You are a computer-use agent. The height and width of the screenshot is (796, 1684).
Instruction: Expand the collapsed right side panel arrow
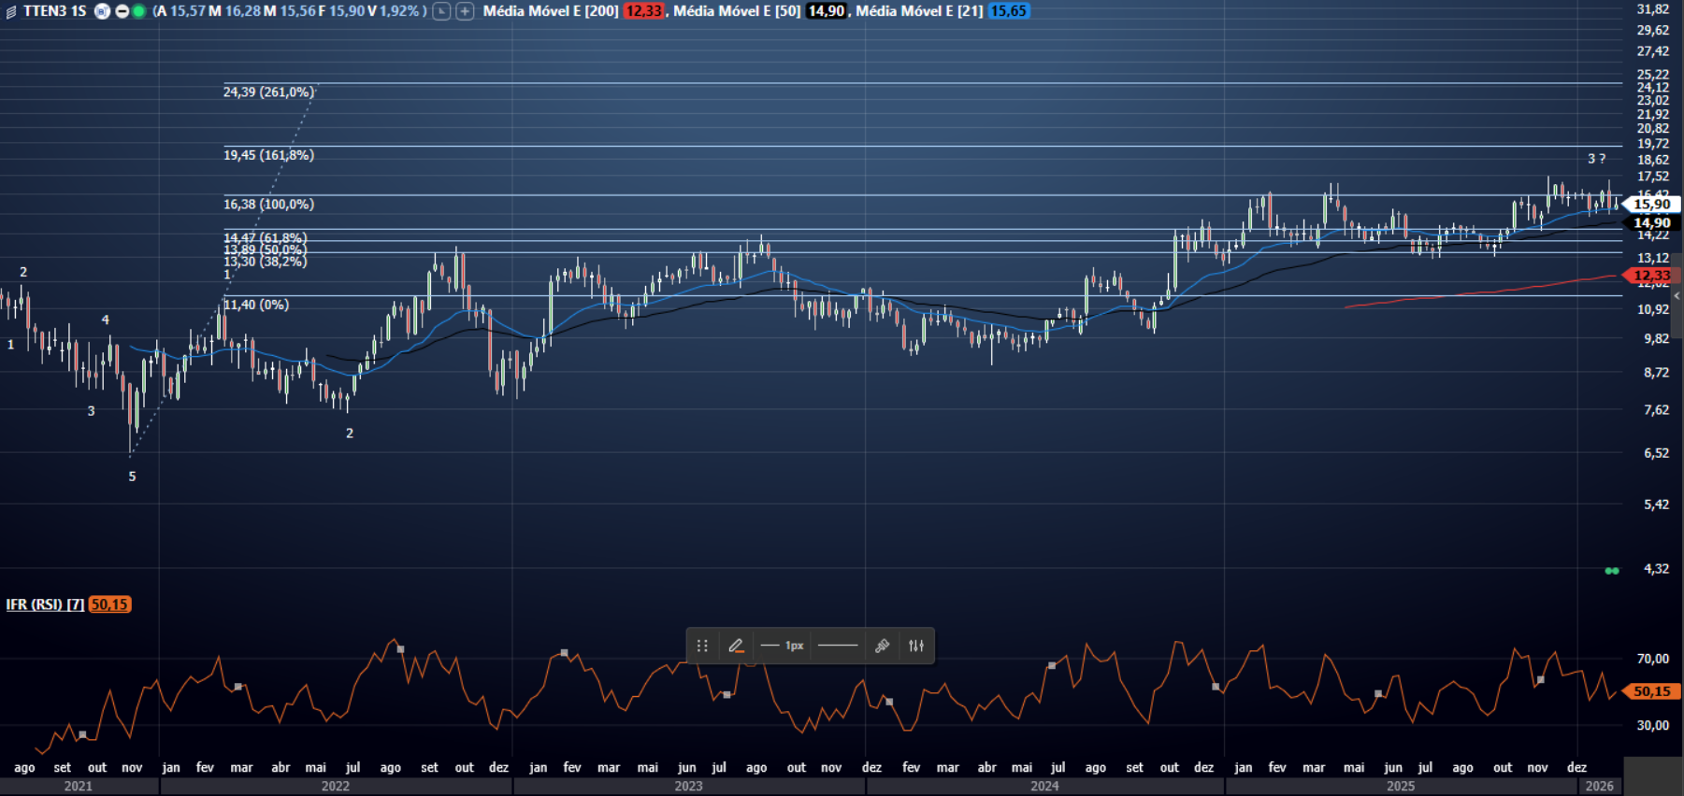tap(1677, 295)
